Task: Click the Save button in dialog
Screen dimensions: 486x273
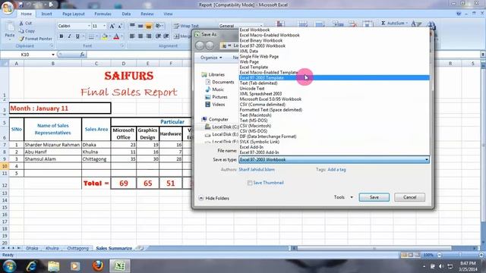Action: [374, 197]
